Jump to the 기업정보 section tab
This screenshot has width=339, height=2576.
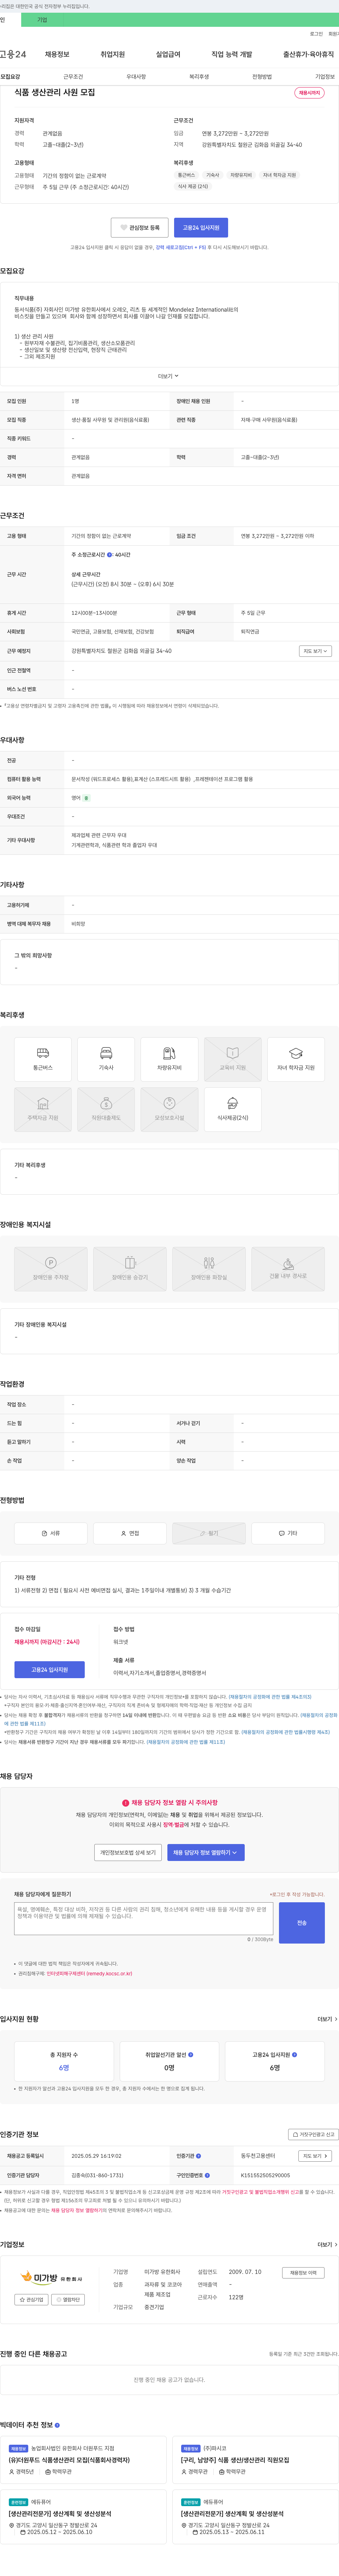click(325, 77)
